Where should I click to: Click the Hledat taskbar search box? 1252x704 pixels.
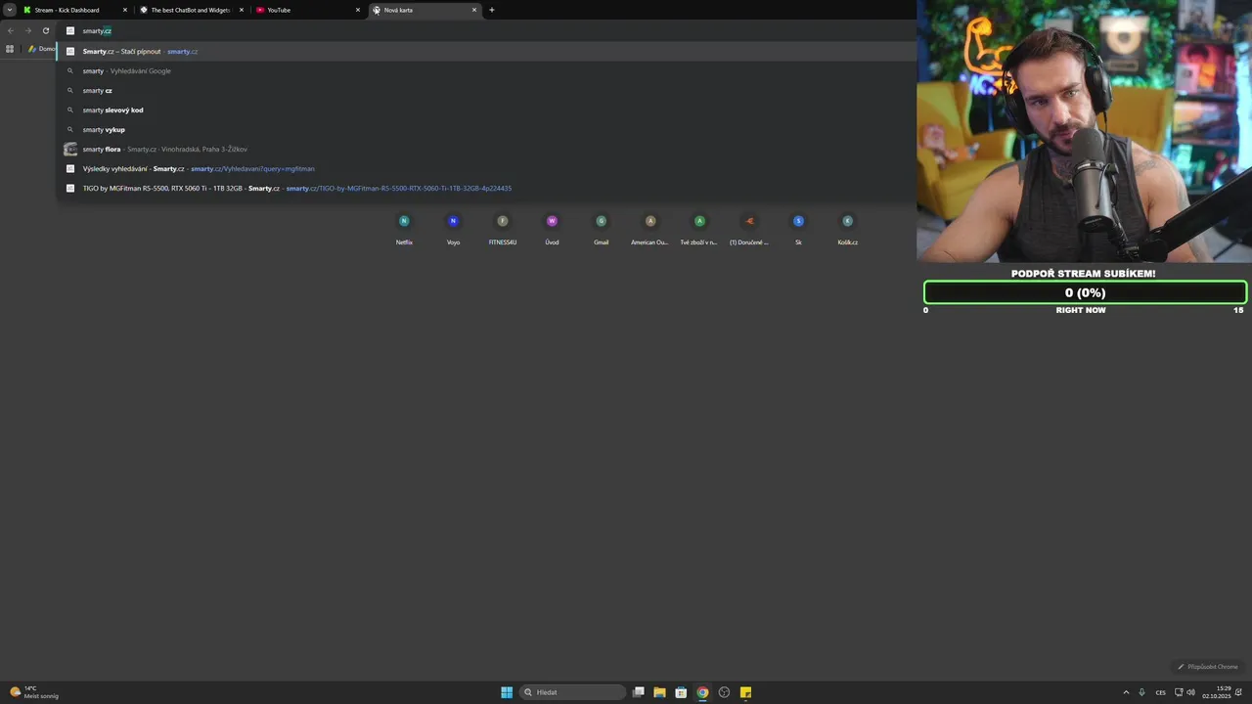coord(573,692)
